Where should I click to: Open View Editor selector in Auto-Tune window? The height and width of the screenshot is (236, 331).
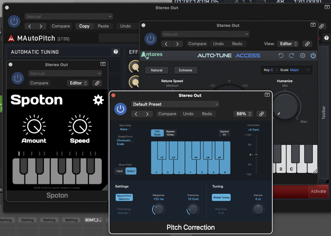[288, 44]
